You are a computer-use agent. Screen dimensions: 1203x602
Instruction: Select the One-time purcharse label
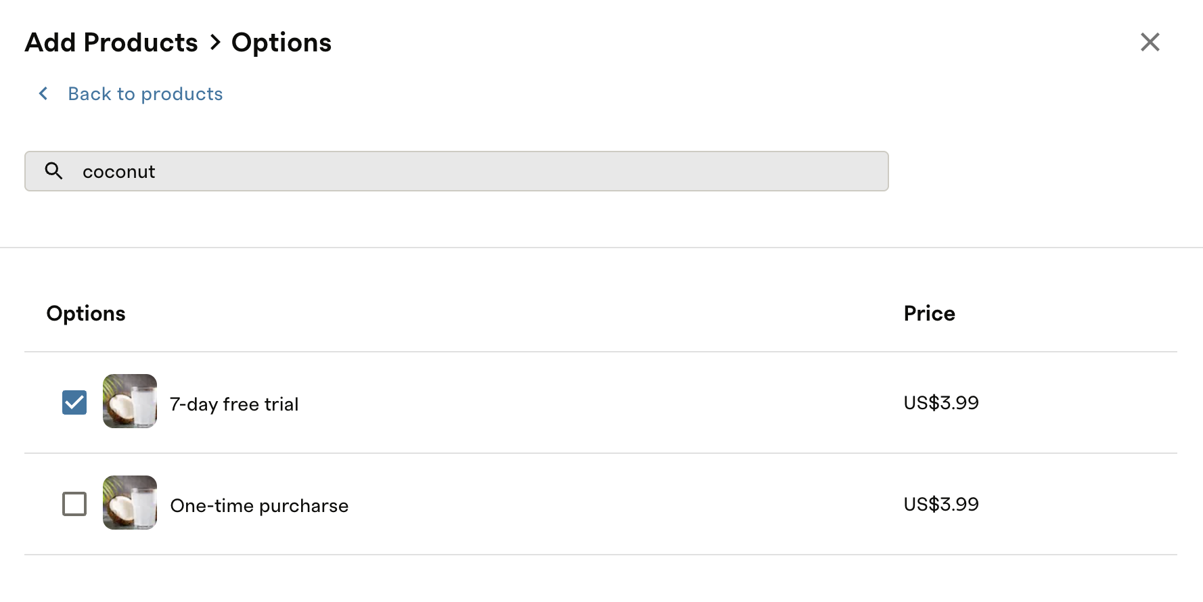259,506
